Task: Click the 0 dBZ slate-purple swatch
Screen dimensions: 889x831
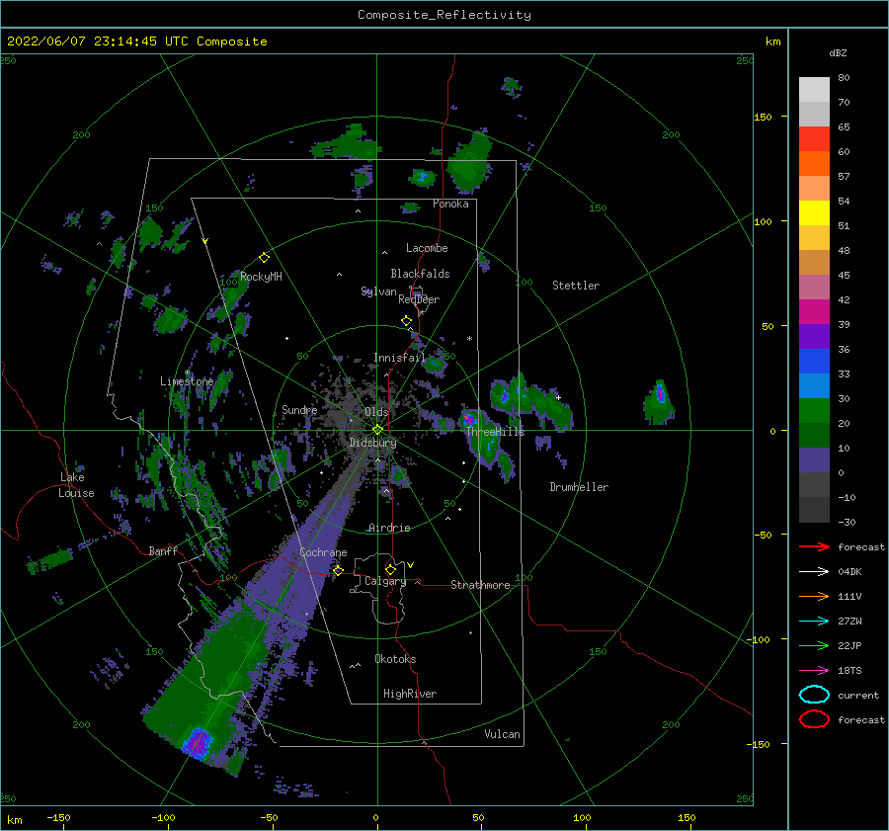Action: (814, 460)
